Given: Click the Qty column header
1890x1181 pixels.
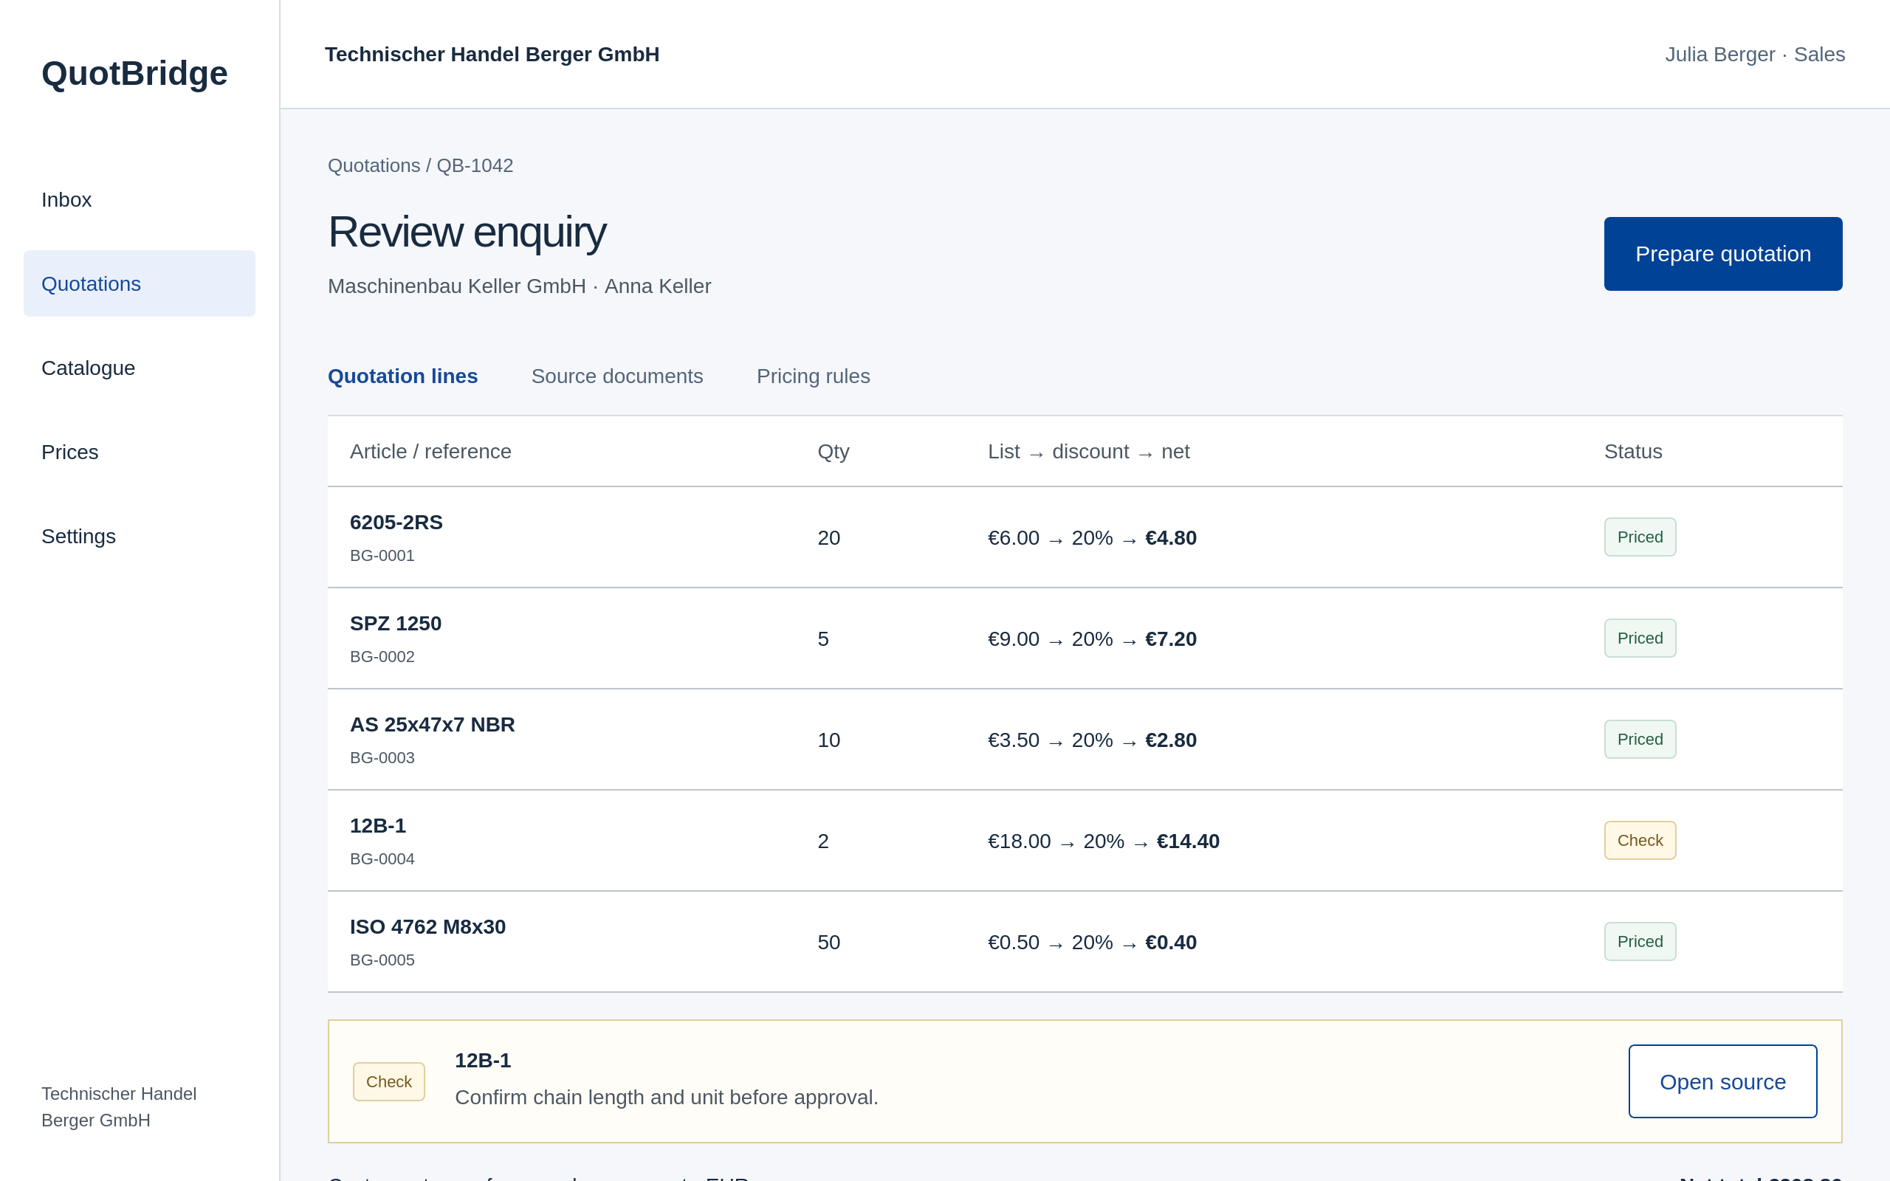Looking at the screenshot, I should point(834,452).
